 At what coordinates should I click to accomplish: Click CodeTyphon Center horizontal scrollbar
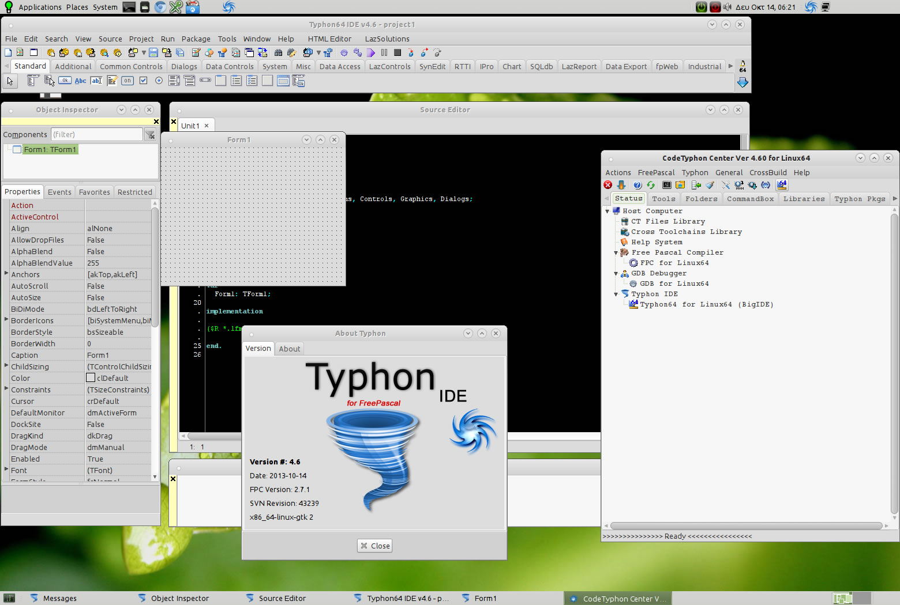tap(746, 526)
